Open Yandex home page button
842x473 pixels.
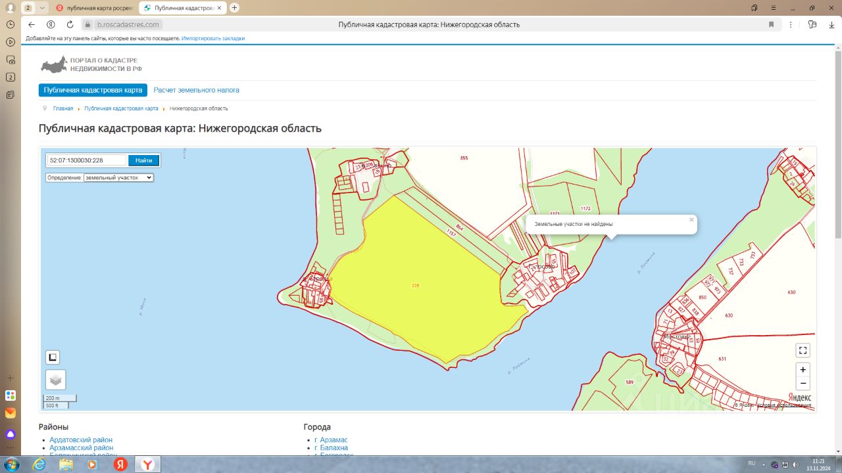[x=51, y=24]
